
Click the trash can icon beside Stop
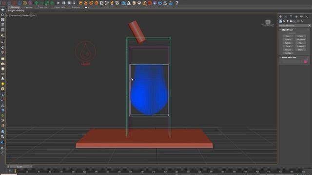pos(75,3)
